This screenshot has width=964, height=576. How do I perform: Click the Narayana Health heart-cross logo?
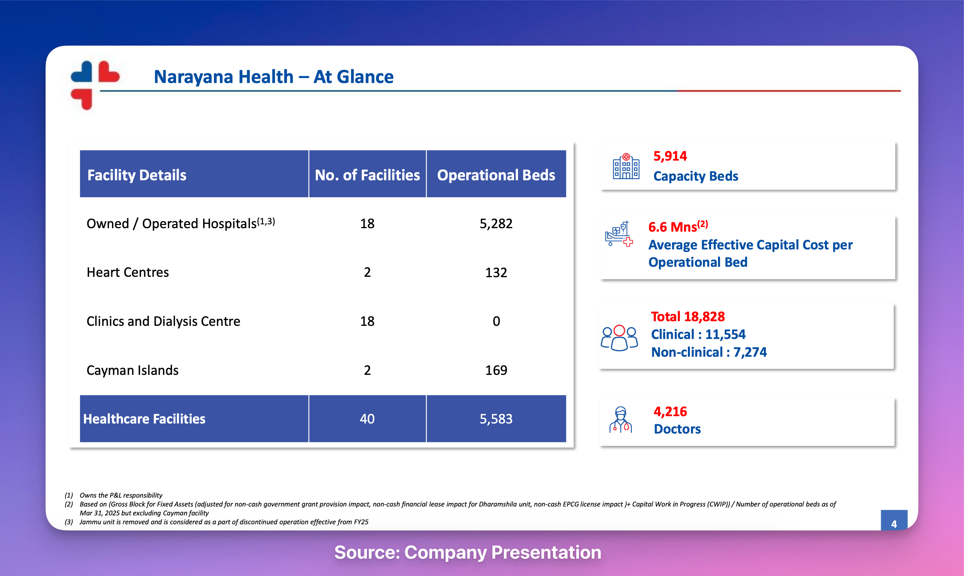click(x=94, y=85)
